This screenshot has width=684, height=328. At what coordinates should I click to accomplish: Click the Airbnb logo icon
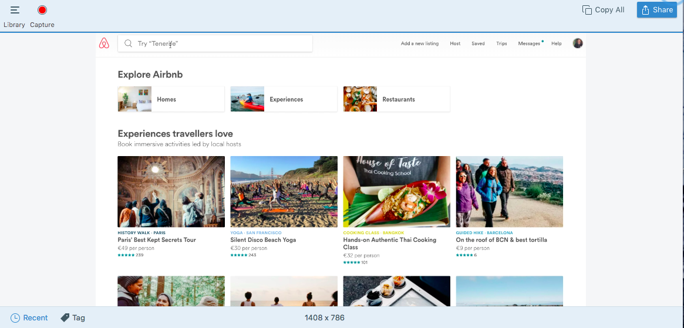104,43
